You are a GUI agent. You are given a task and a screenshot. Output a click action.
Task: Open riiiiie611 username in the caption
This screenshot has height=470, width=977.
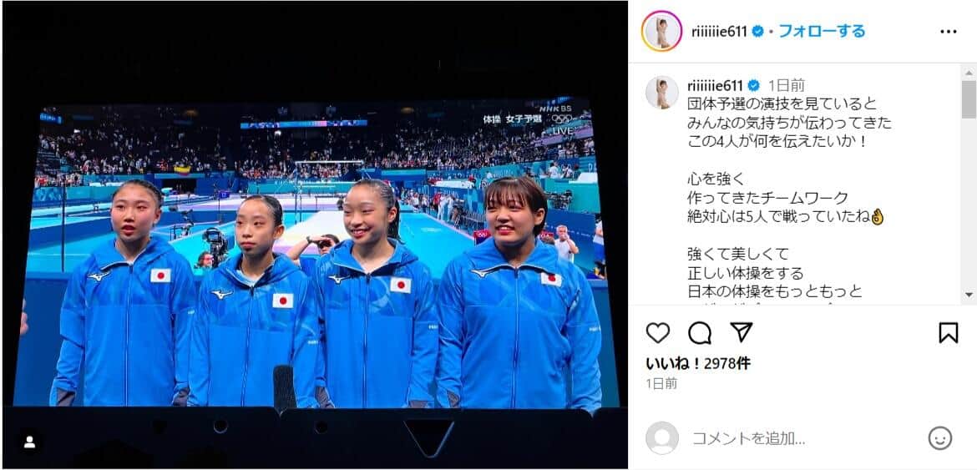click(716, 85)
